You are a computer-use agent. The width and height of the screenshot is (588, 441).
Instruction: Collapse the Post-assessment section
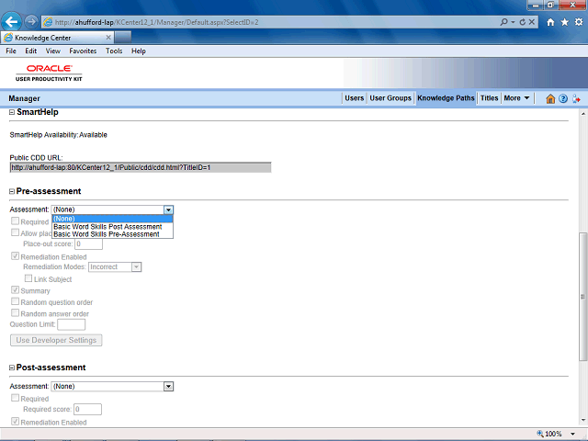point(12,367)
